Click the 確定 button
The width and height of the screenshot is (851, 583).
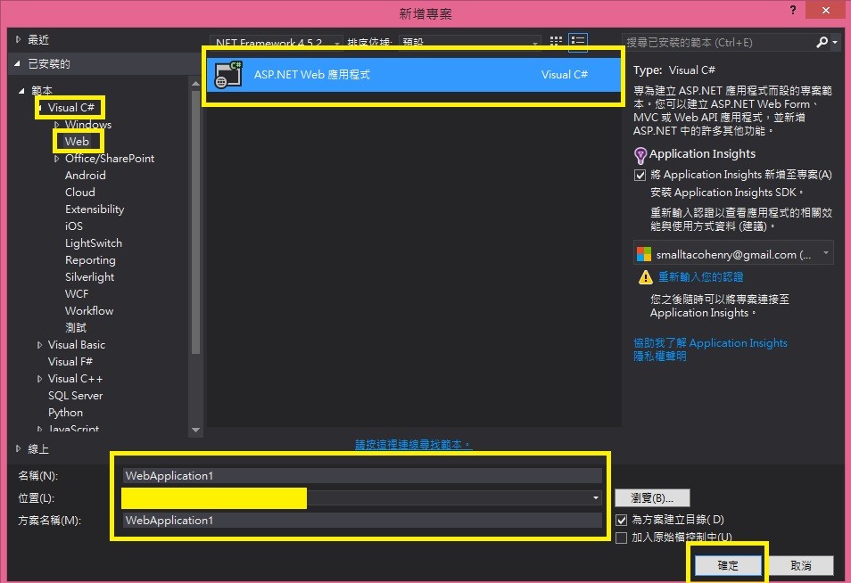pos(728,566)
